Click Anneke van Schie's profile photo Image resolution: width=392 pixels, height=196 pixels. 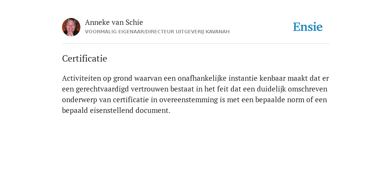[71, 27]
